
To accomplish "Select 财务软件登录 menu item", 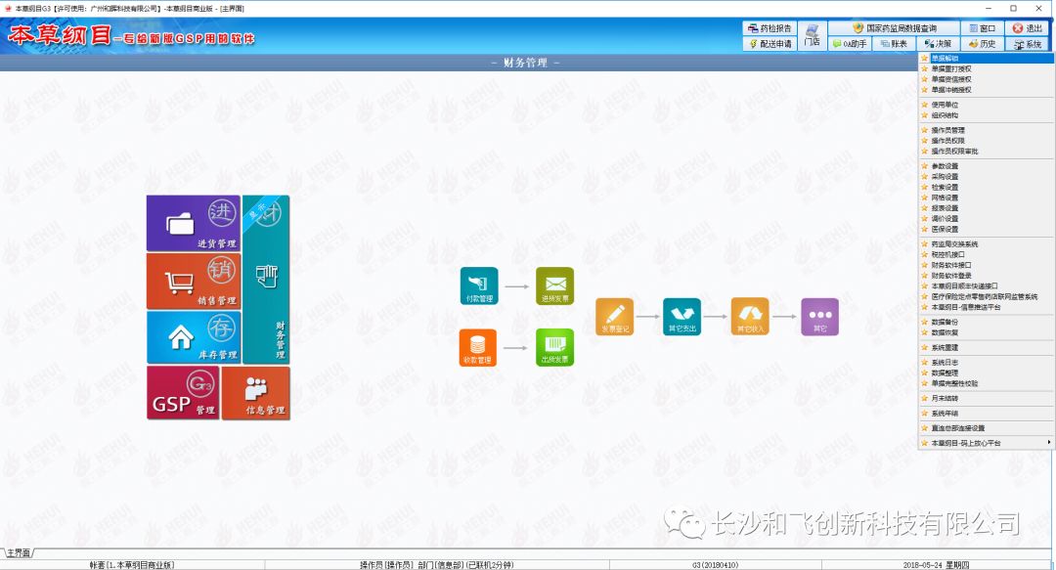I will [986, 276].
